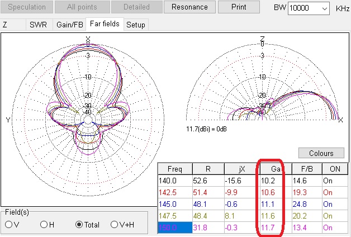Switch to the Gain/FB tab
This screenshot has height=237, width=351.
pos(70,25)
